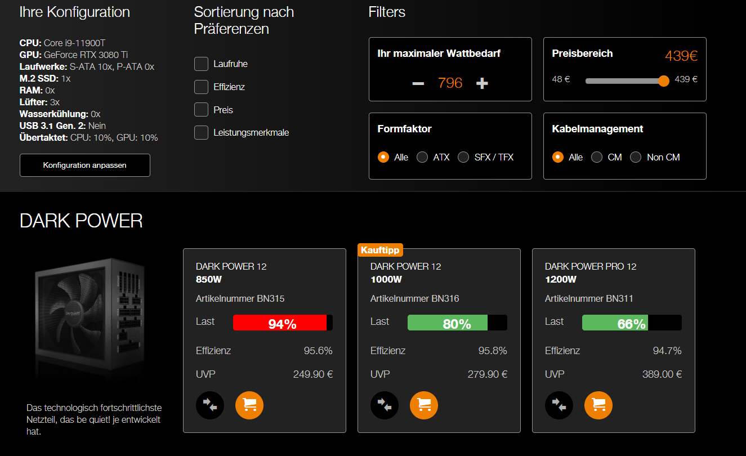Click the Ihr maximaler Wattbedarf label
The width and height of the screenshot is (746, 456).
(x=439, y=53)
